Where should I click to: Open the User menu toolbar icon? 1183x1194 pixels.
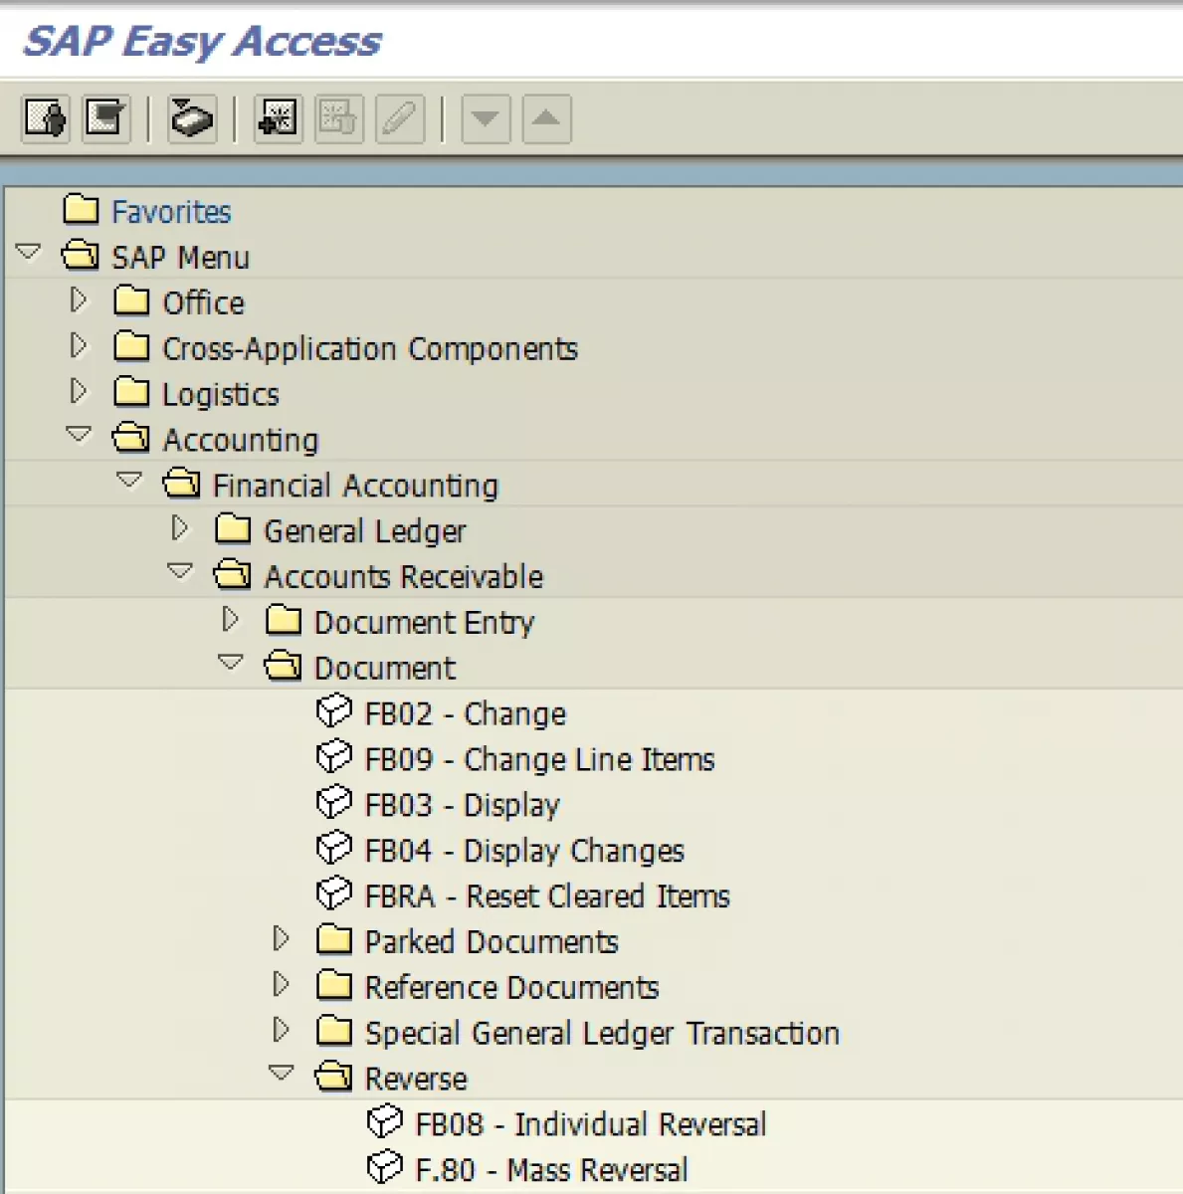click(x=46, y=119)
